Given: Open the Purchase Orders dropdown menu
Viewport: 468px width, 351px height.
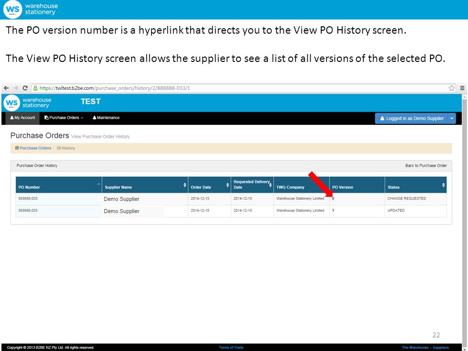Looking at the screenshot, I should pyautogui.click(x=64, y=118).
